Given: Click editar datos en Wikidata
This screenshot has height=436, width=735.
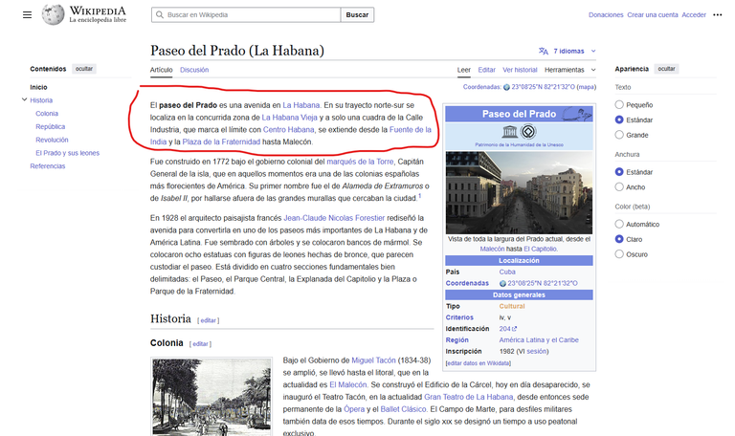Looking at the screenshot, I should point(479,363).
